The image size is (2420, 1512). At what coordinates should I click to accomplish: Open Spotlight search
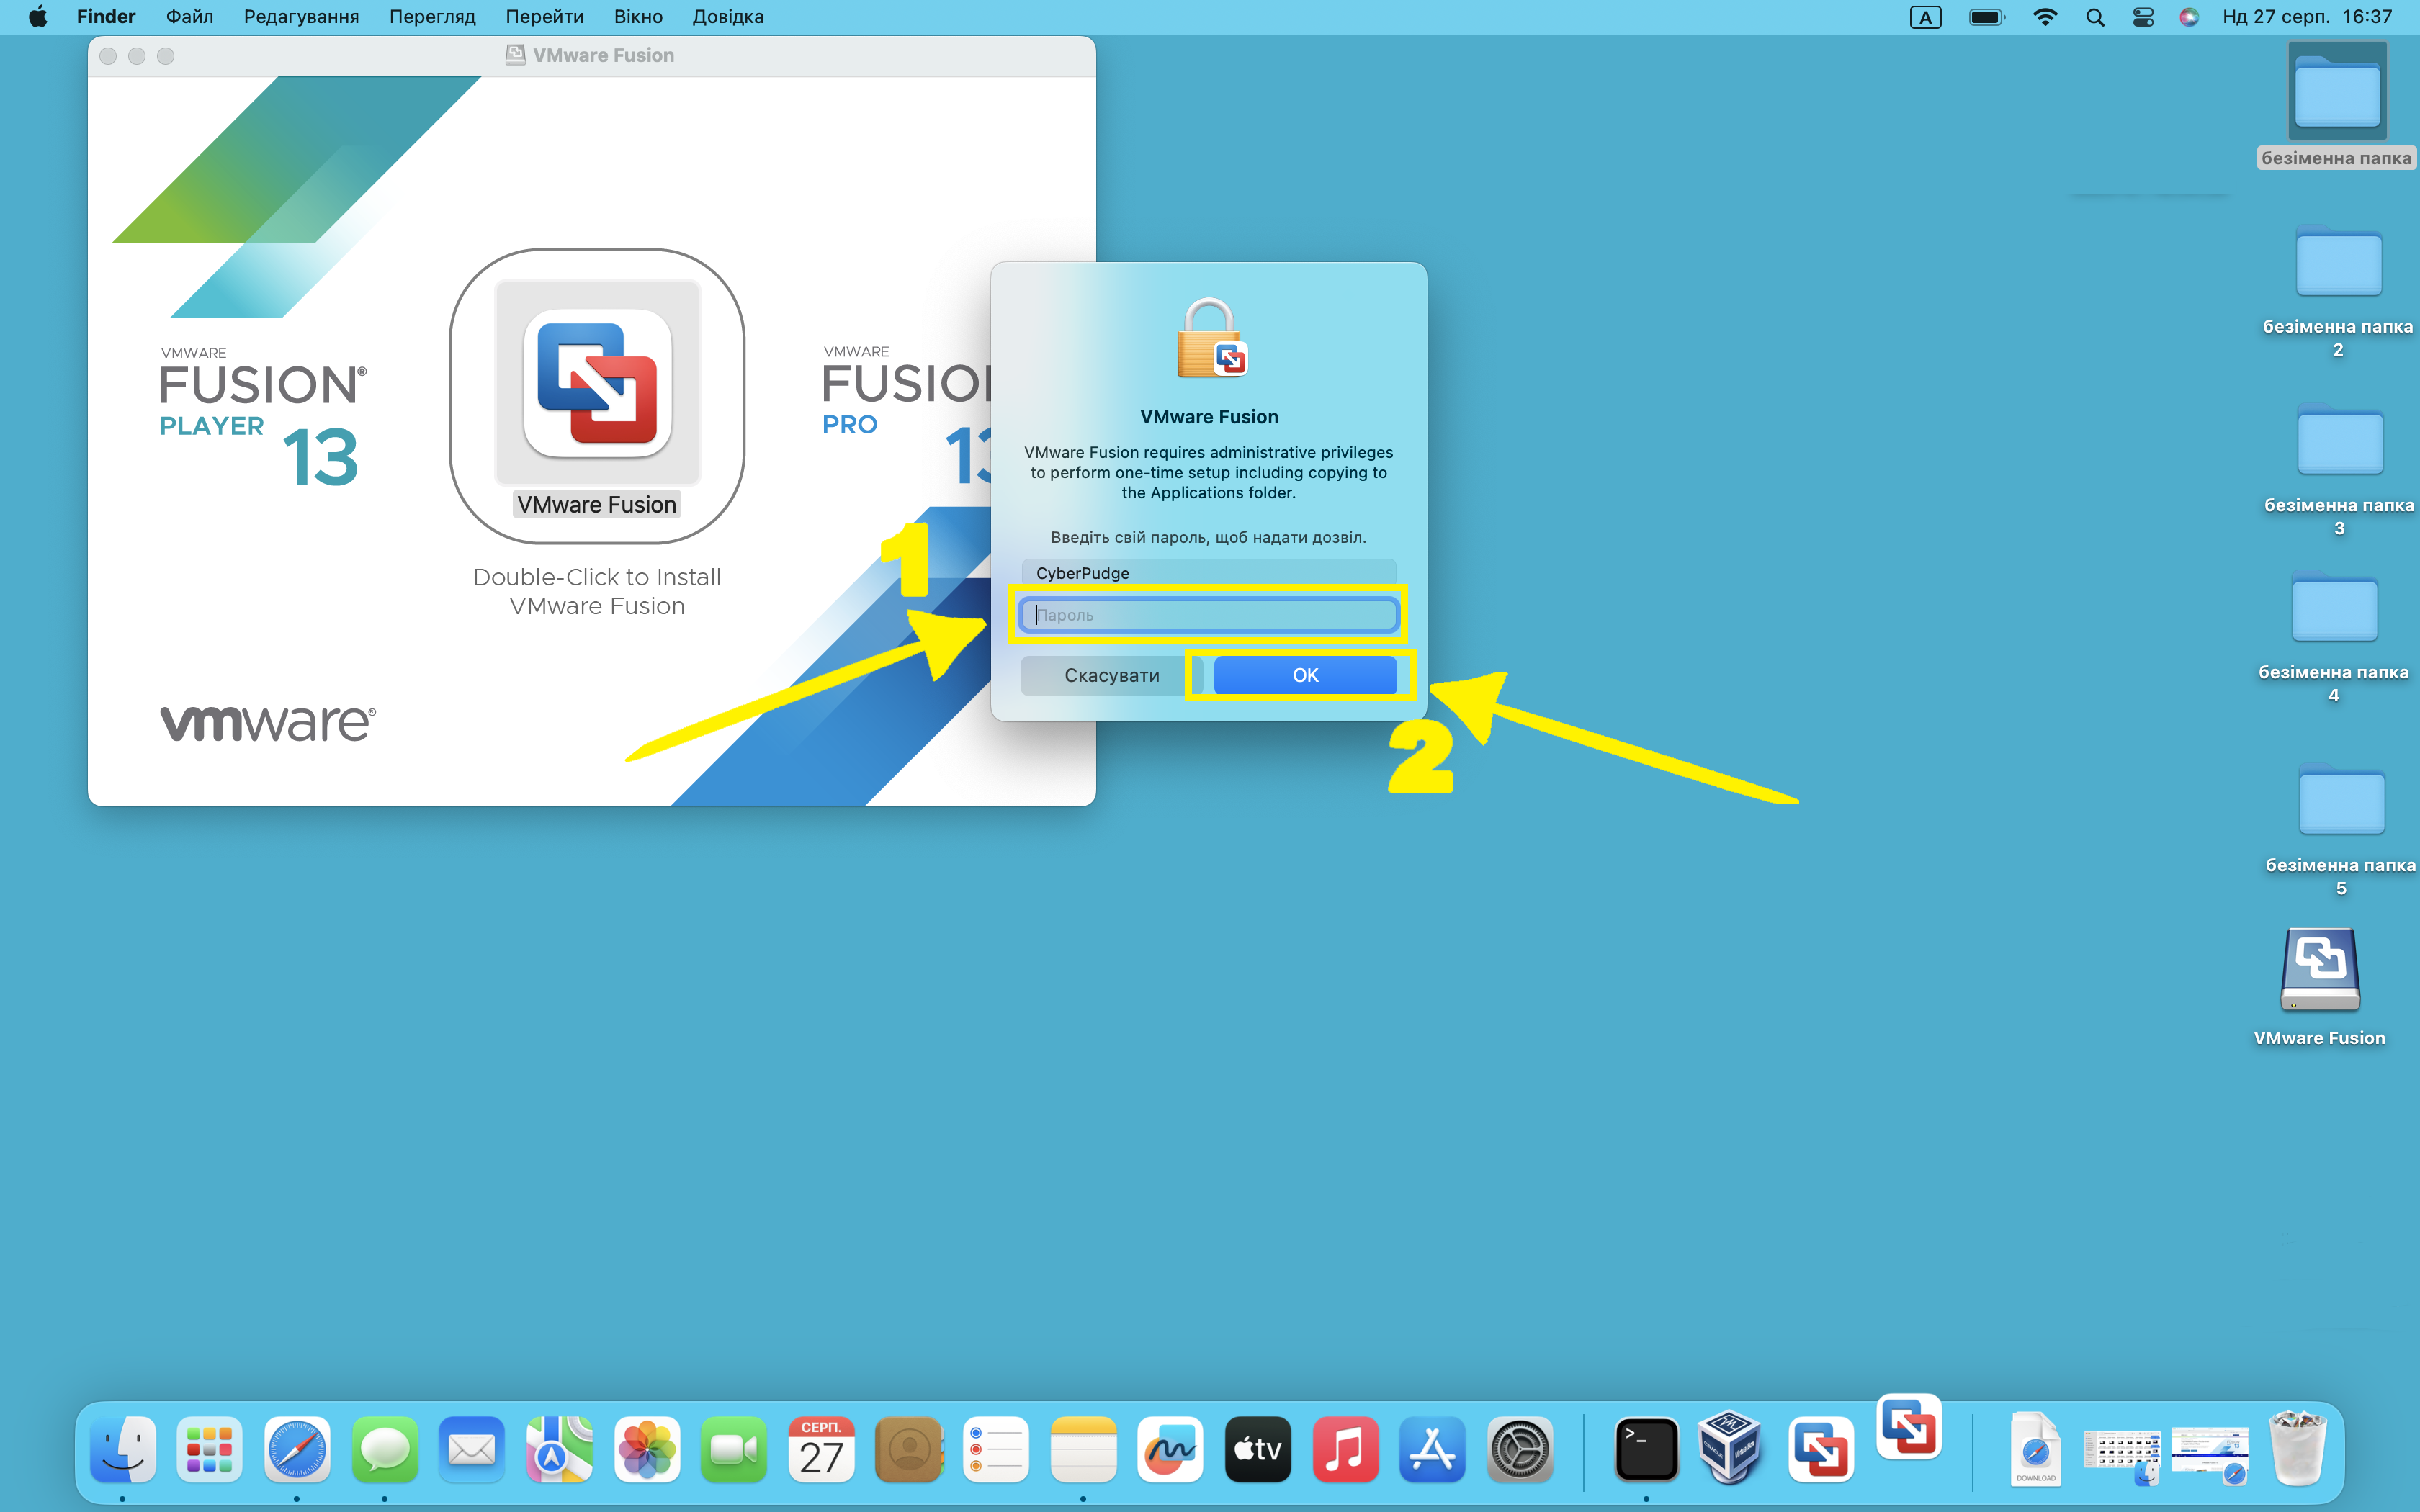2095,17
